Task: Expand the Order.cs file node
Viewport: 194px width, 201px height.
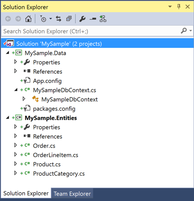Action: pyautogui.click(x=15, y=145)
